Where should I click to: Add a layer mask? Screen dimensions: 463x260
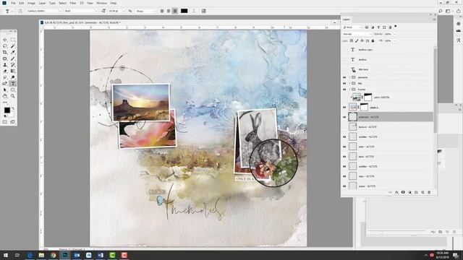pos(403,192)
